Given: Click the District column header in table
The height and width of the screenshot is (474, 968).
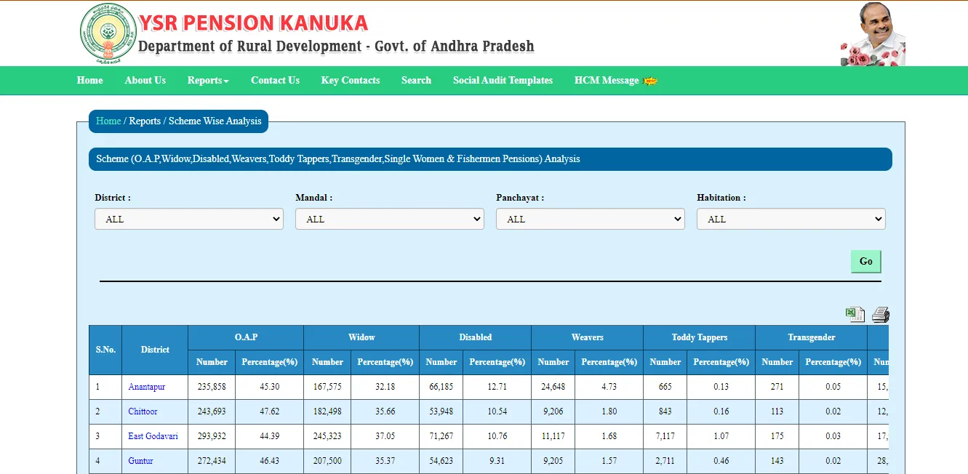Looking at the screenshot, I should 155,350.
